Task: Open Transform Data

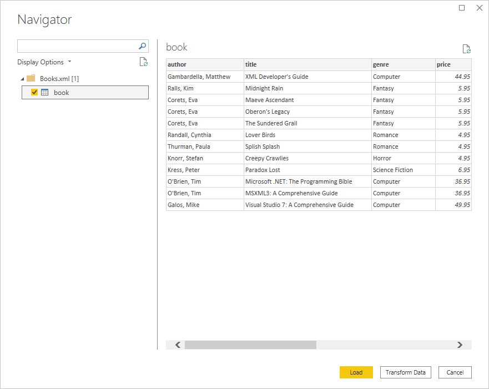Action: [405, 372]
